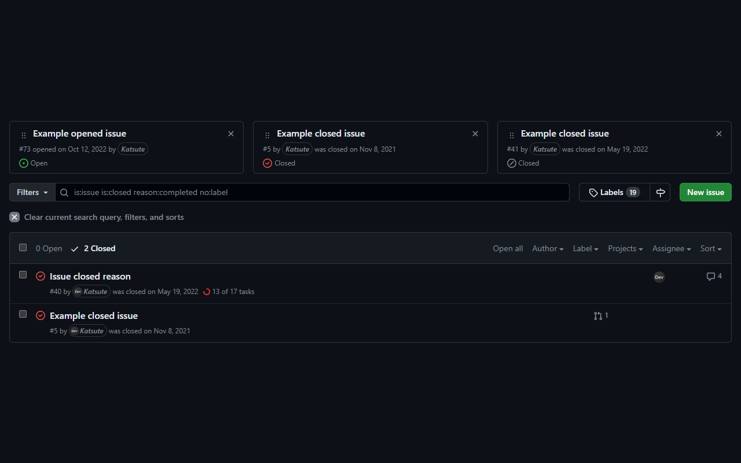Viewport: 741px width, 463px height.
Task: Click 'was closed on May 19, 2022' in list row
Action: point(155,292)
